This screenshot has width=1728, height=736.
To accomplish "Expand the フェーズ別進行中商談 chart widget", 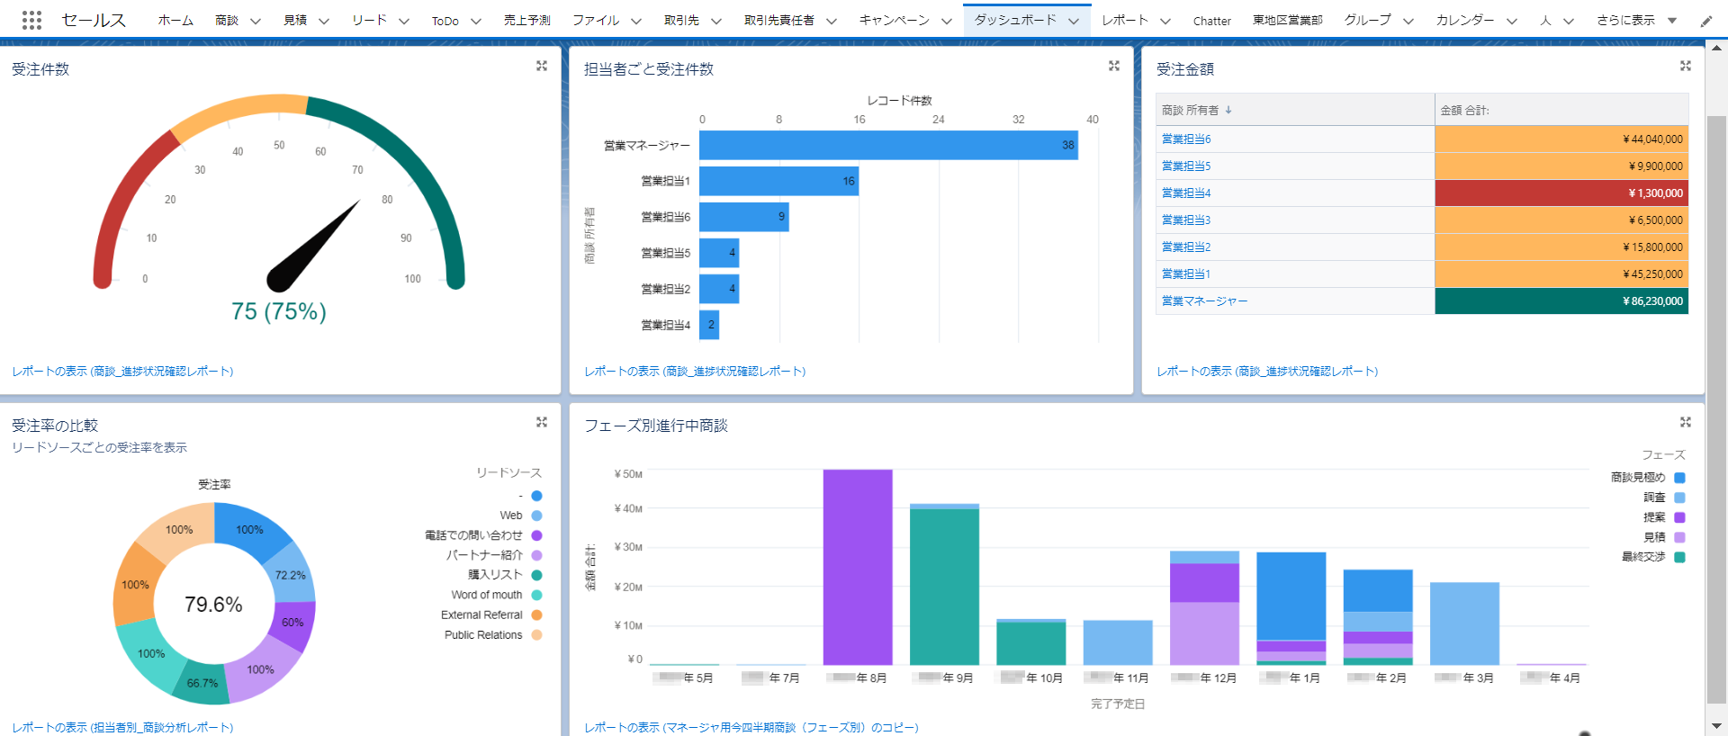I will (1686, 422).
